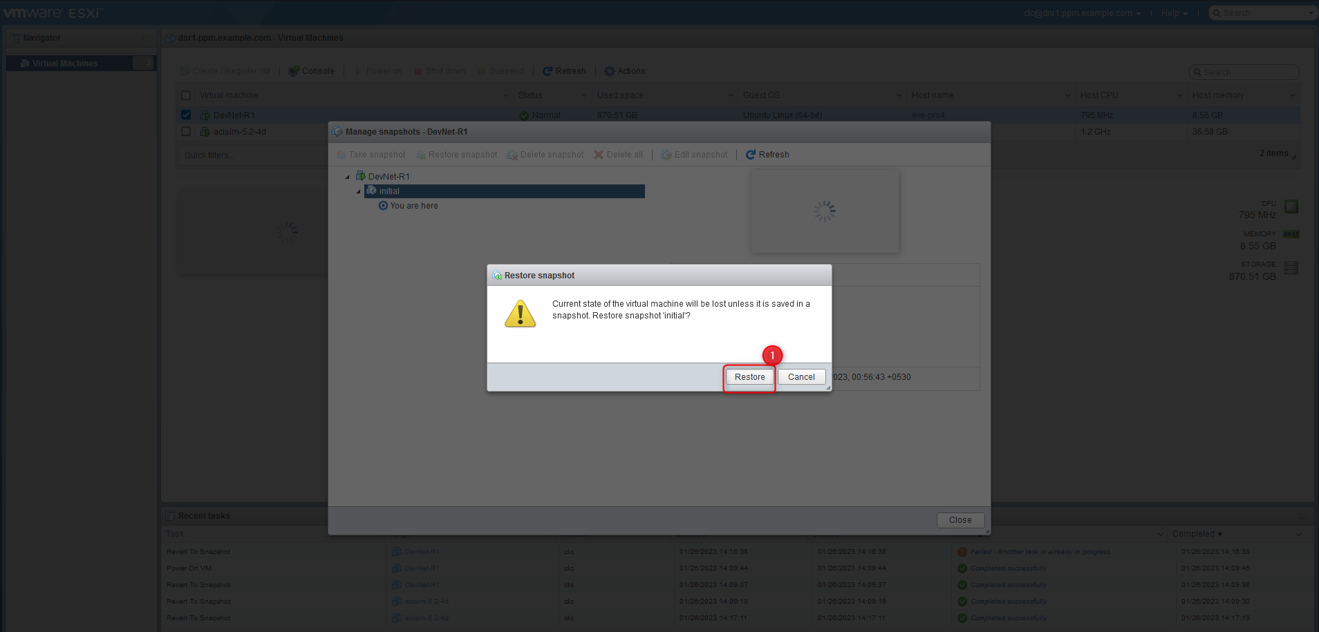Close the Manage snapshots window
This screenshot has height=632, width=1319.
click(x=960, y=520)
